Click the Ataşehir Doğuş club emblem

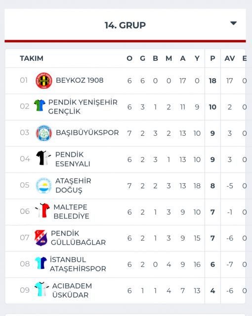tap(43, 186)
